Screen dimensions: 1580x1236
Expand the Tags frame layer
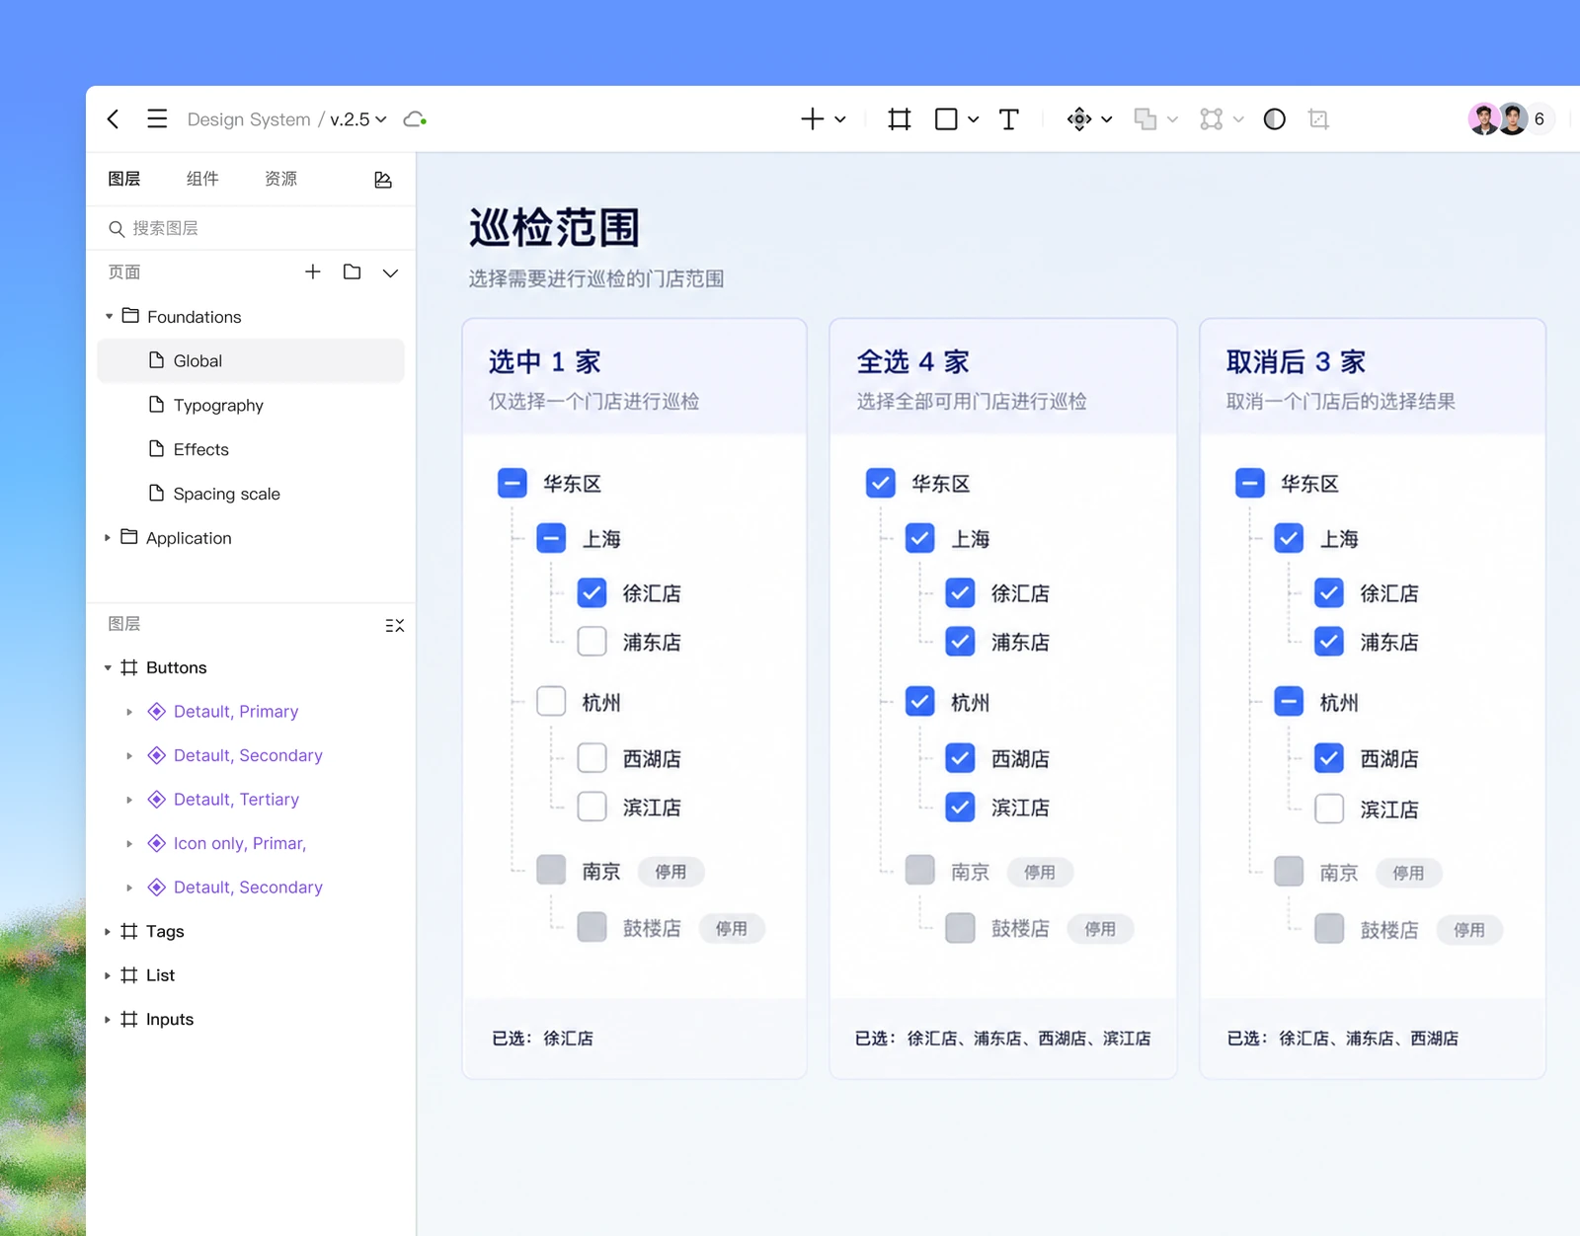[108, 931]
